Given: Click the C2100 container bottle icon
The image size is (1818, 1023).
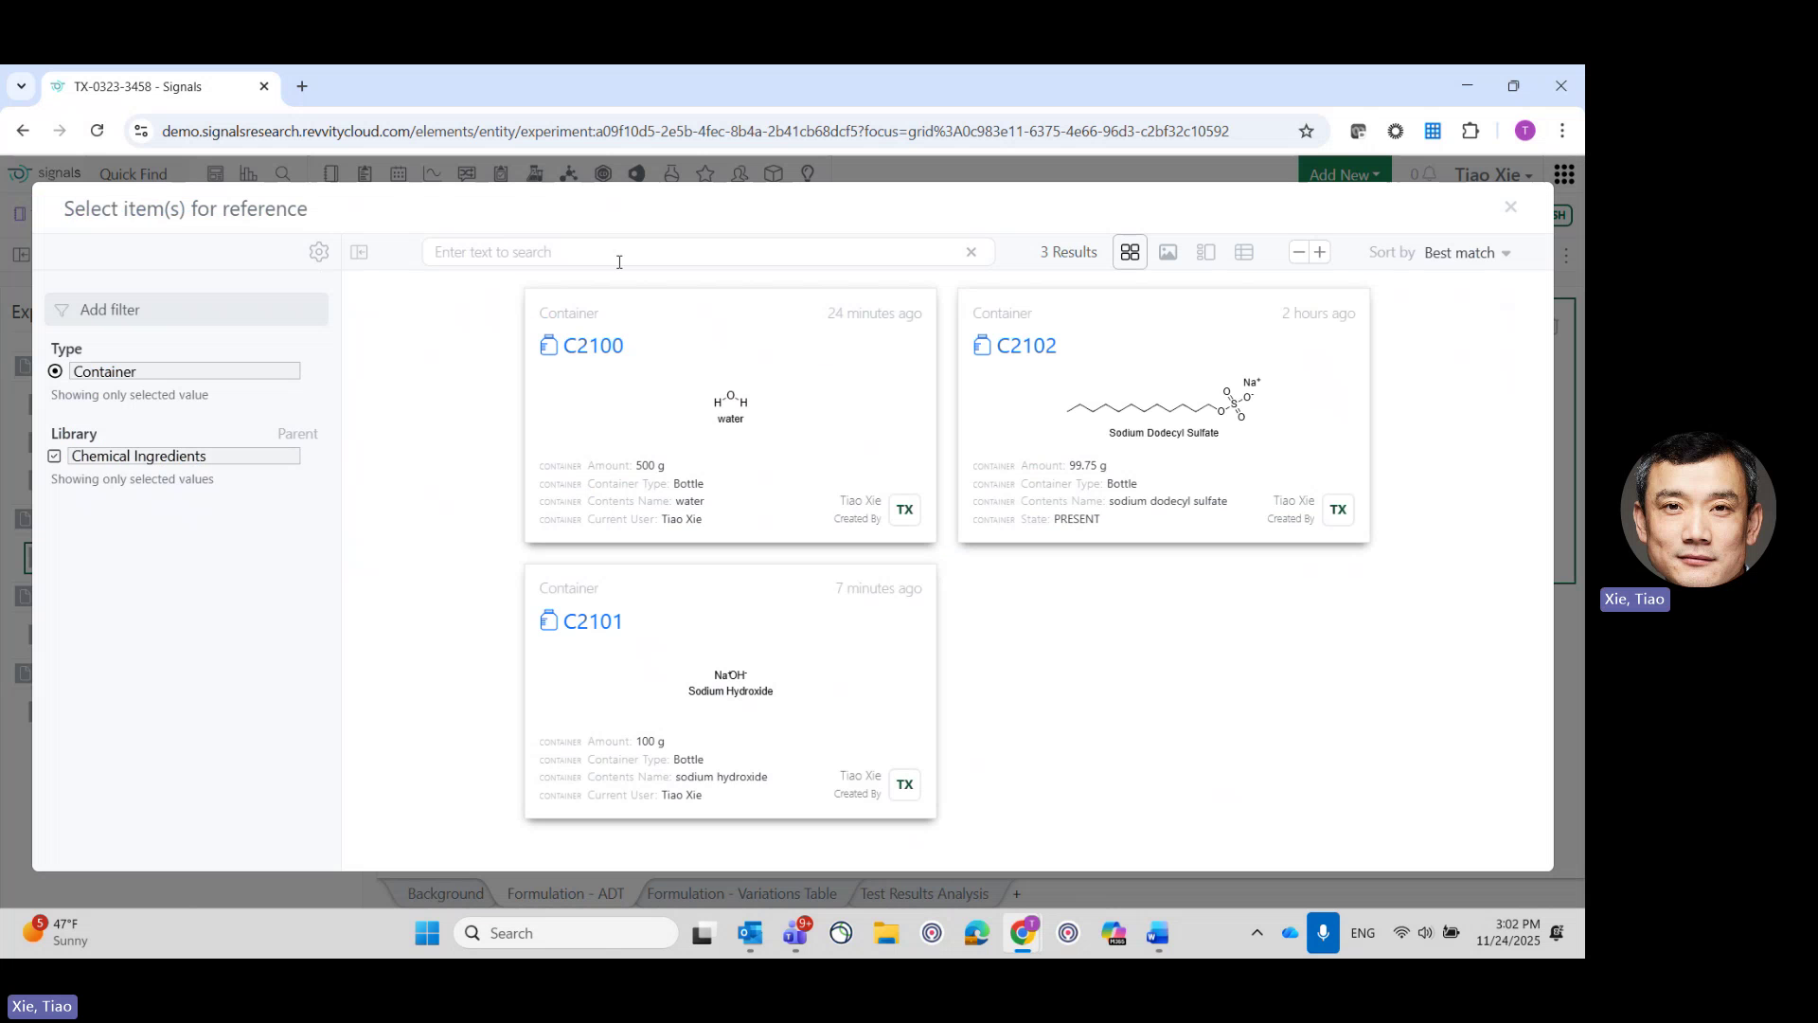Looking at the screenshot, I should [x=549, y=345].
